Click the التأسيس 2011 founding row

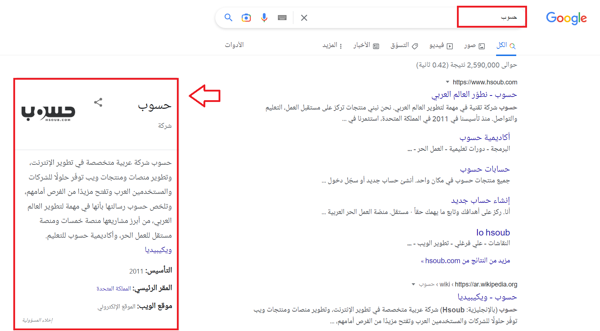pyautogui.click(x=151, y=271)
